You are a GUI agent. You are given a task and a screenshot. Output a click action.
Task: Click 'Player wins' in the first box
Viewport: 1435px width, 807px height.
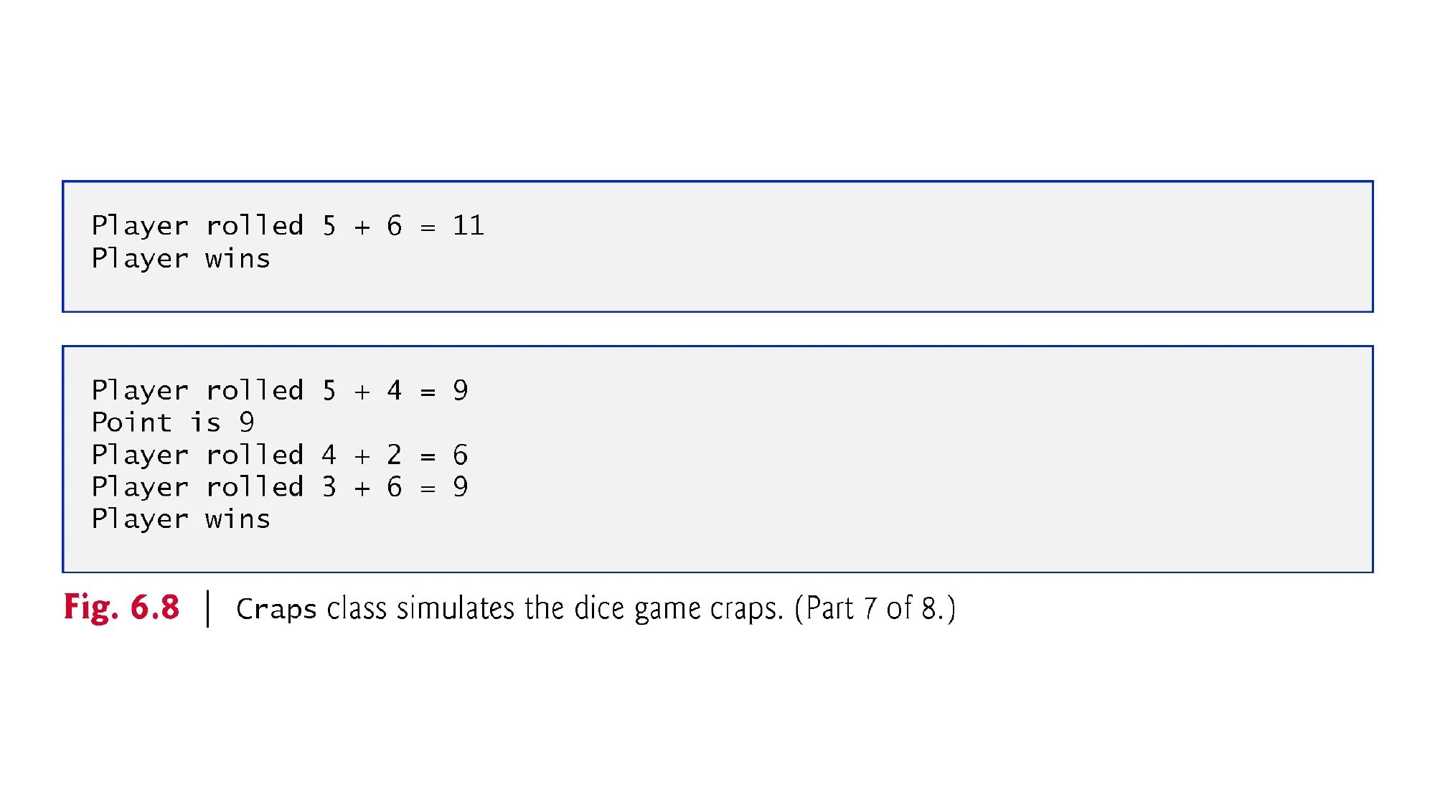pos(181,259)
